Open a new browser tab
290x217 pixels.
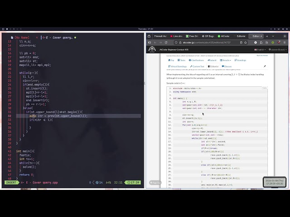coord(267,36)
